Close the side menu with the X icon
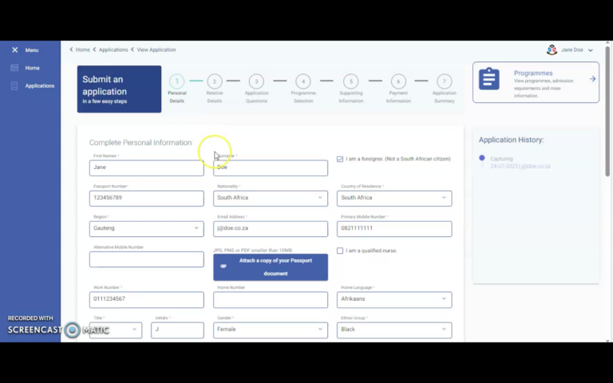 15,50
